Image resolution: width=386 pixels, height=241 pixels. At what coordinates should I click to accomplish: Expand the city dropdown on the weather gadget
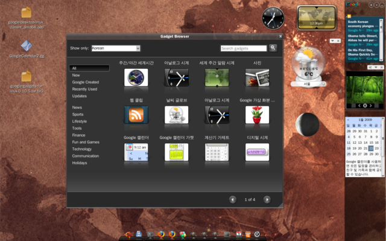tap(323, 84)
